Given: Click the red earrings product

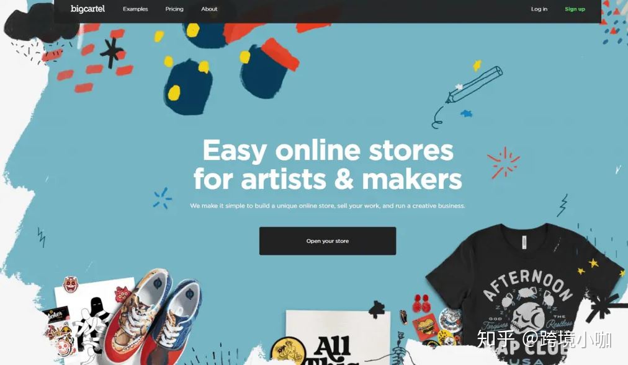Looking at the screenshot, I should point(421,304).
